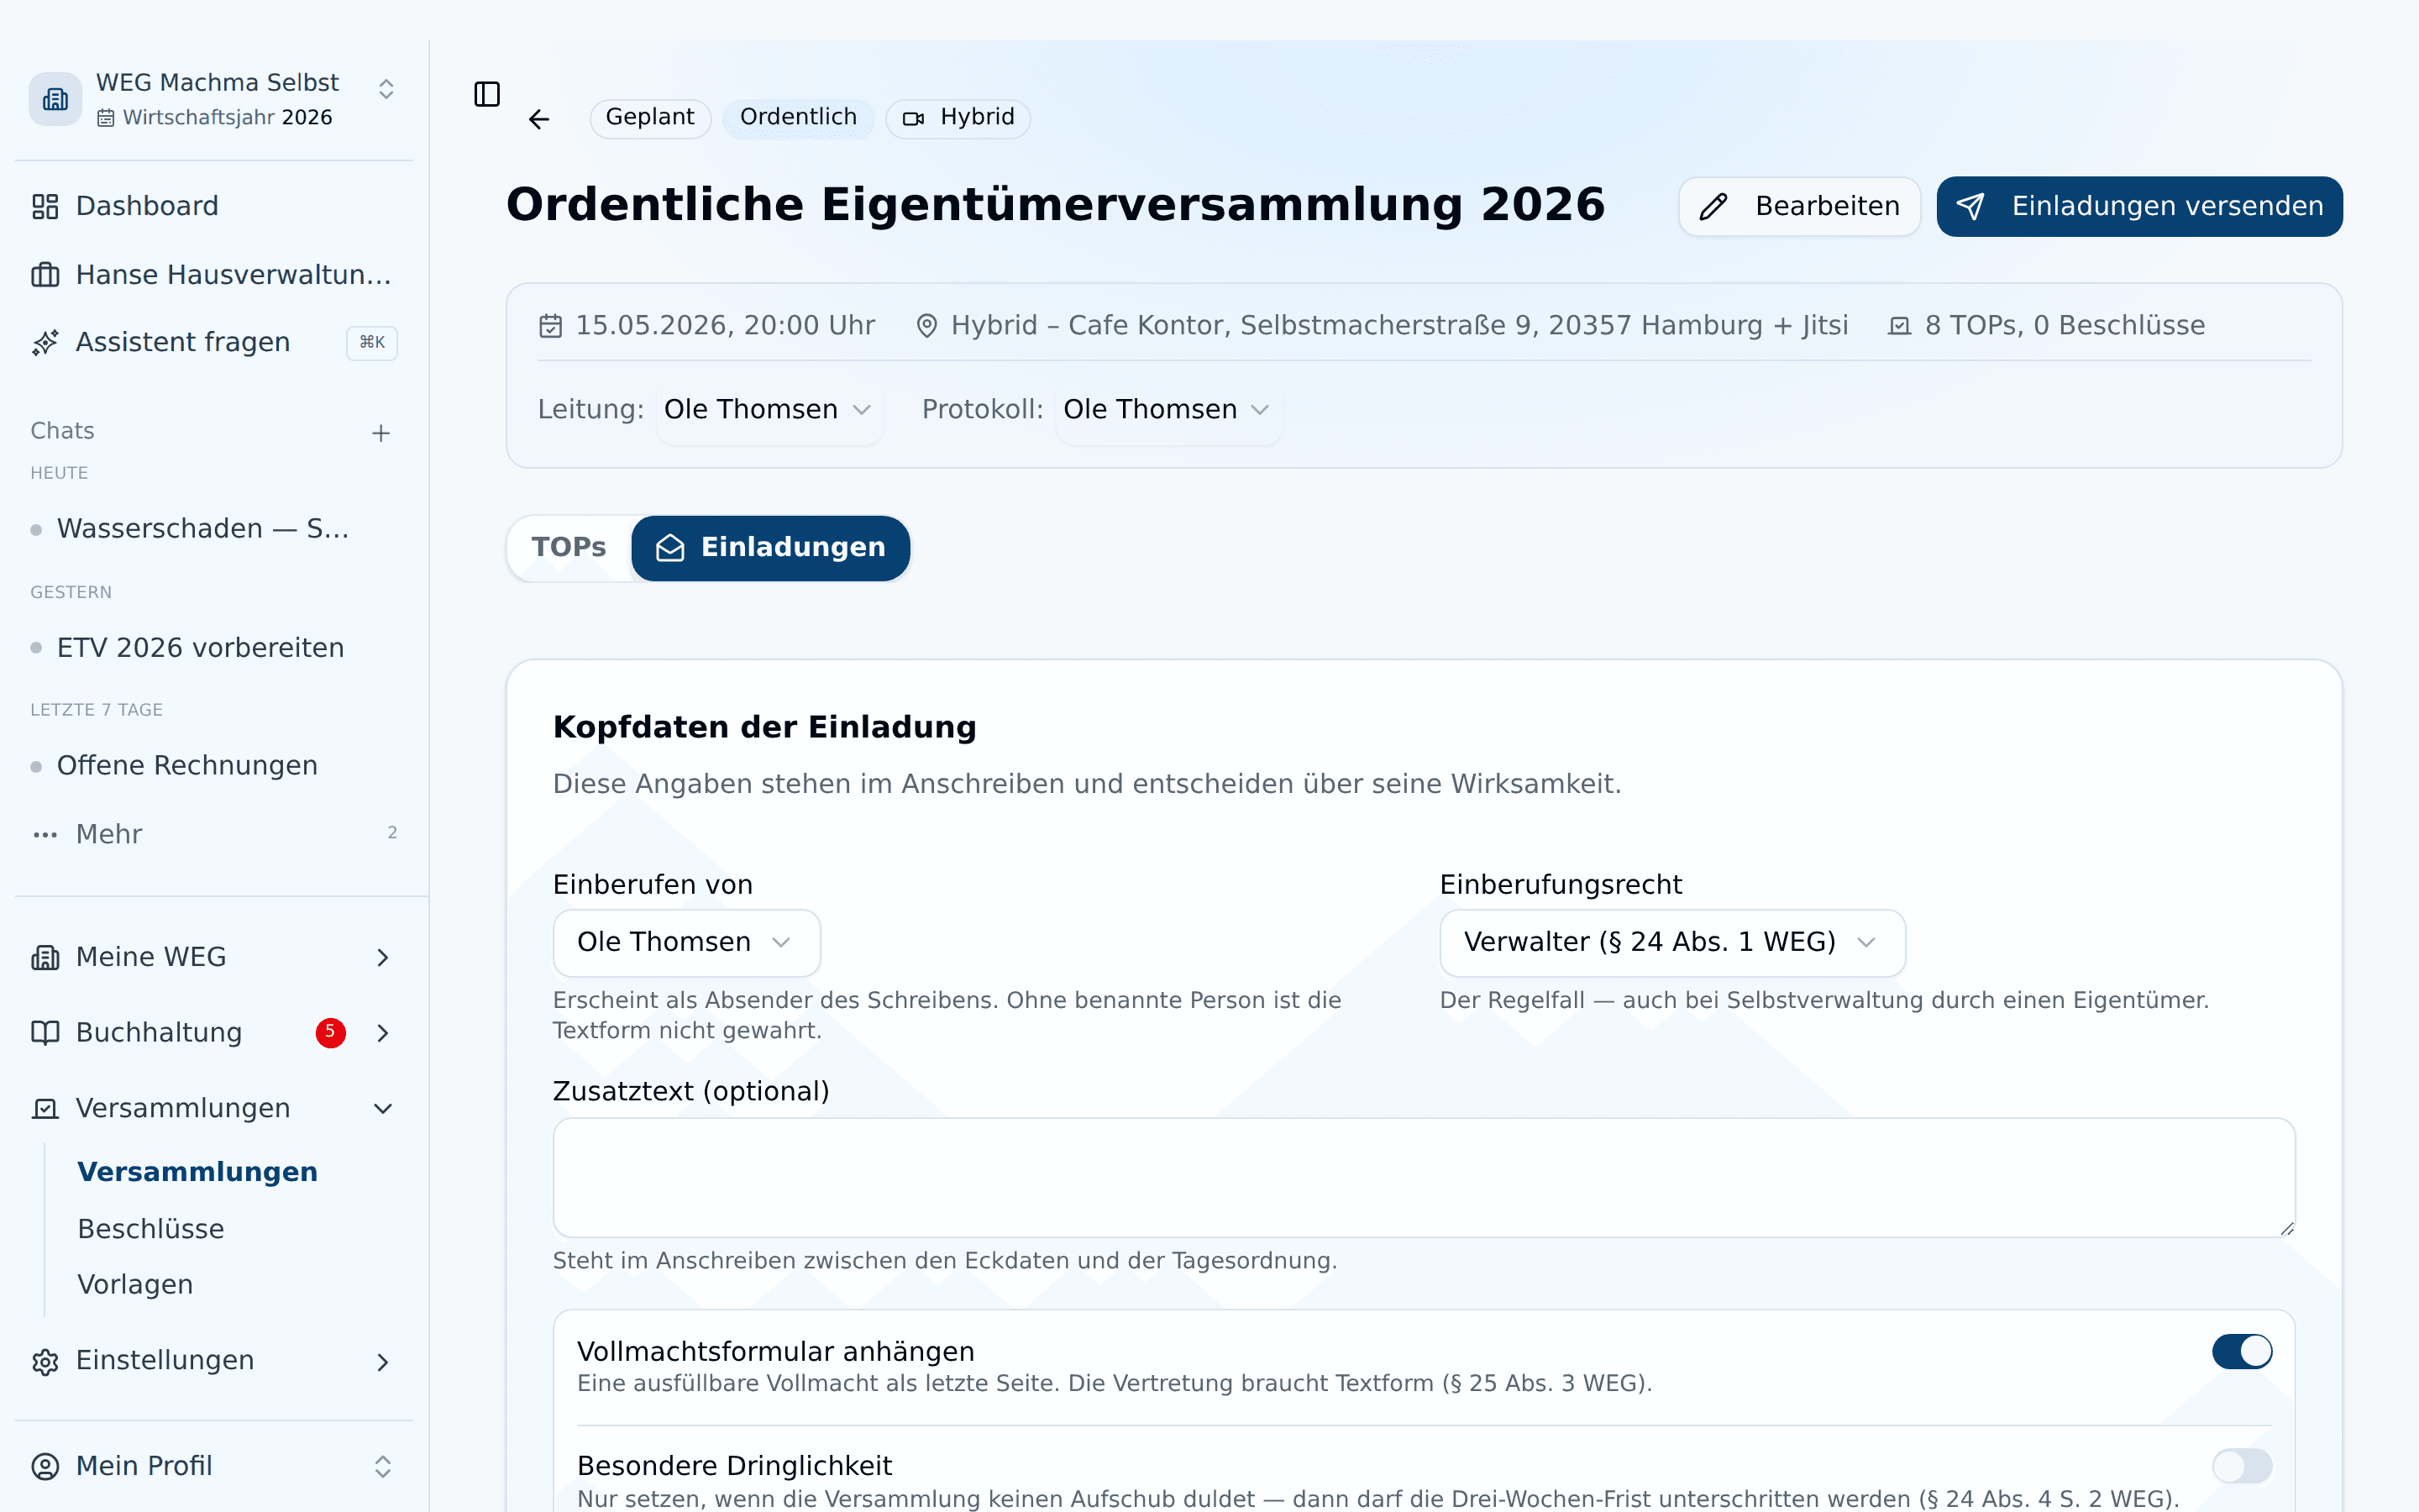Click the calendar icon next to meeting date
2419x1512 pixels.
pos(551,326)
